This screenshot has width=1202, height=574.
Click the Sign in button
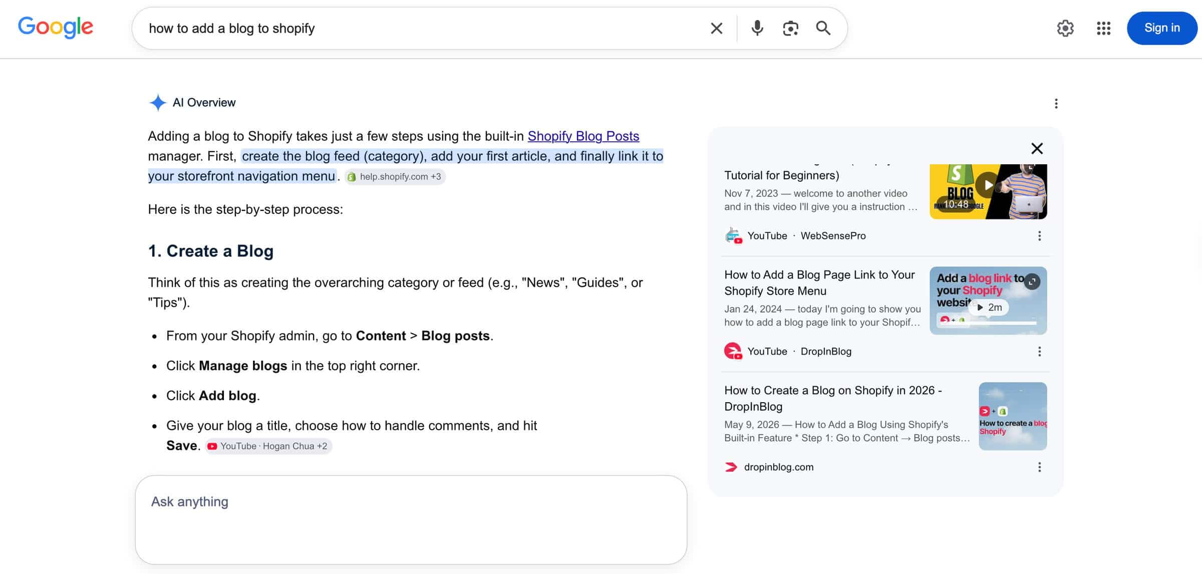1162,28
